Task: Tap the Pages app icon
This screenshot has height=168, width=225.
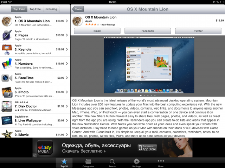Action: pyautogui.click(x=7, y=35)
